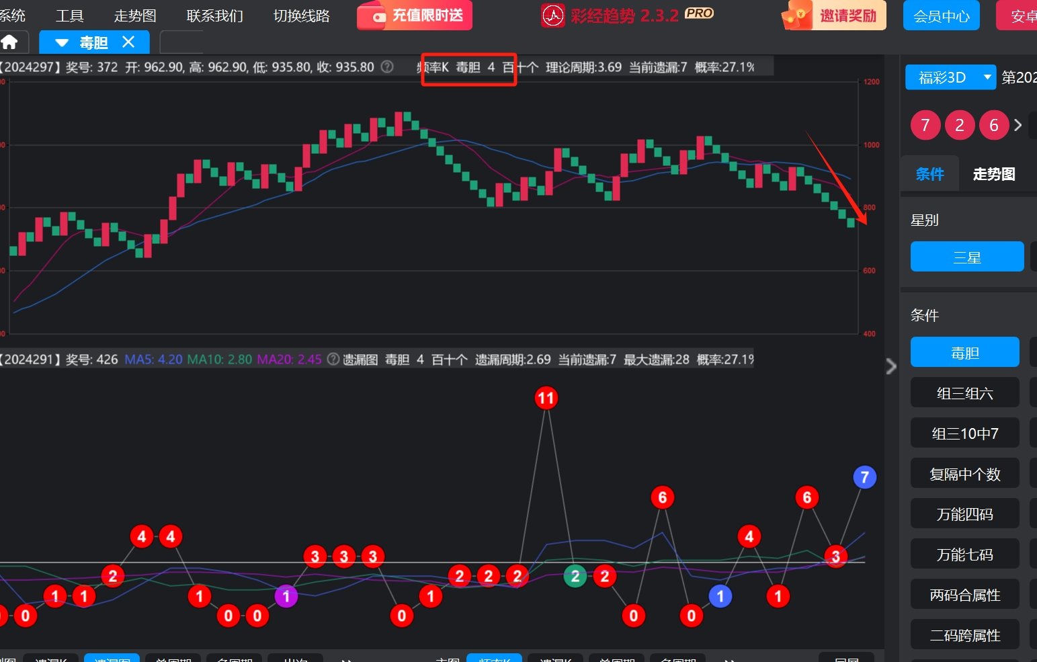Click the 切换线路 menu item

click(x=301, y=15)
